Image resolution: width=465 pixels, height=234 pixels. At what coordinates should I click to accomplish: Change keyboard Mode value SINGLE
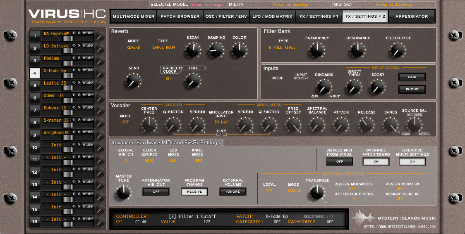[x=294, y=191]
